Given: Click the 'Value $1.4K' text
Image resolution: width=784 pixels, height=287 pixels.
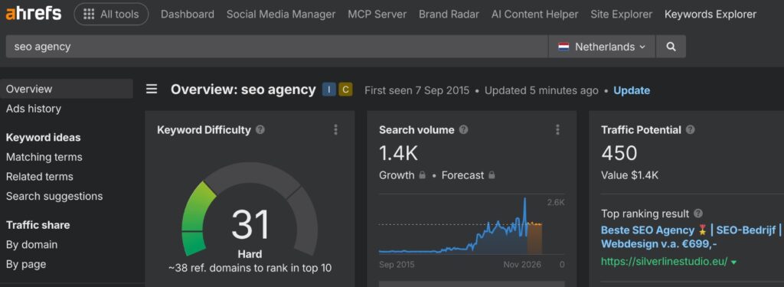Looking at the screenshot, I should 629,175.
